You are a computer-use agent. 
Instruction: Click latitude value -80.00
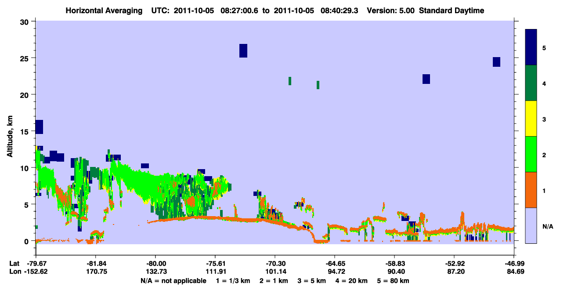[155, 264]
